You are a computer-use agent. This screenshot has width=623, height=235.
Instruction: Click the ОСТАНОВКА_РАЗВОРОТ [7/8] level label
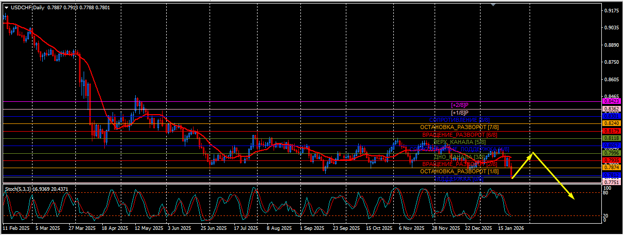pos(459,127)
